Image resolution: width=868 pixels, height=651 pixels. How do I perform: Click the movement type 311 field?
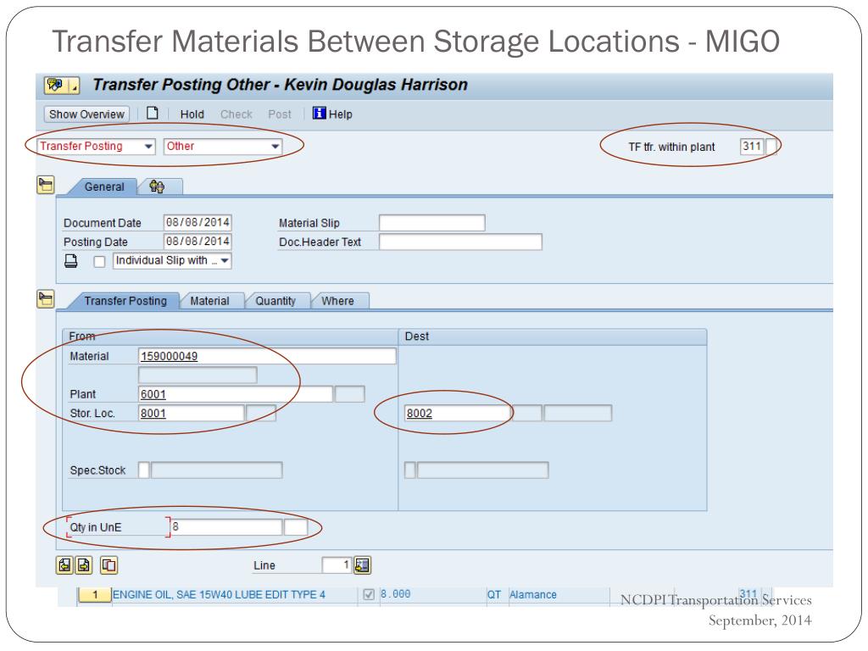point(752,146)
